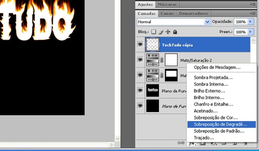Choose Sobreposição de Degradê from the menu

(x=222, y=124)
